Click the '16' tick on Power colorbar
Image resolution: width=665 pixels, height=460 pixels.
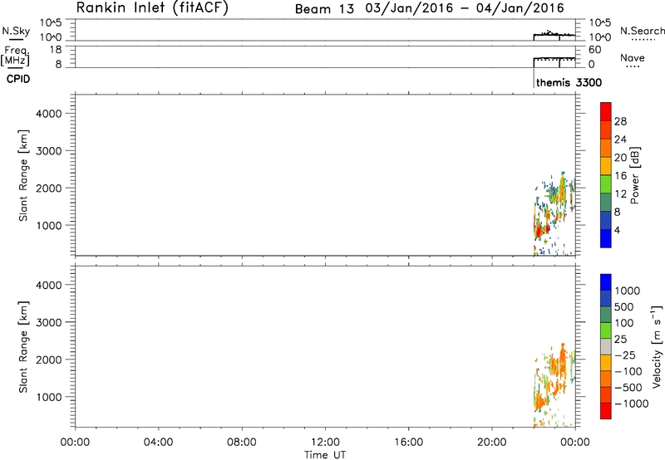pos(620,176)
